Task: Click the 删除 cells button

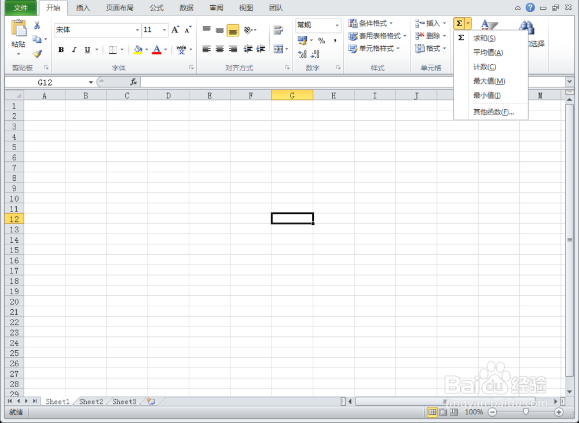Action: (x=430, y=36)
